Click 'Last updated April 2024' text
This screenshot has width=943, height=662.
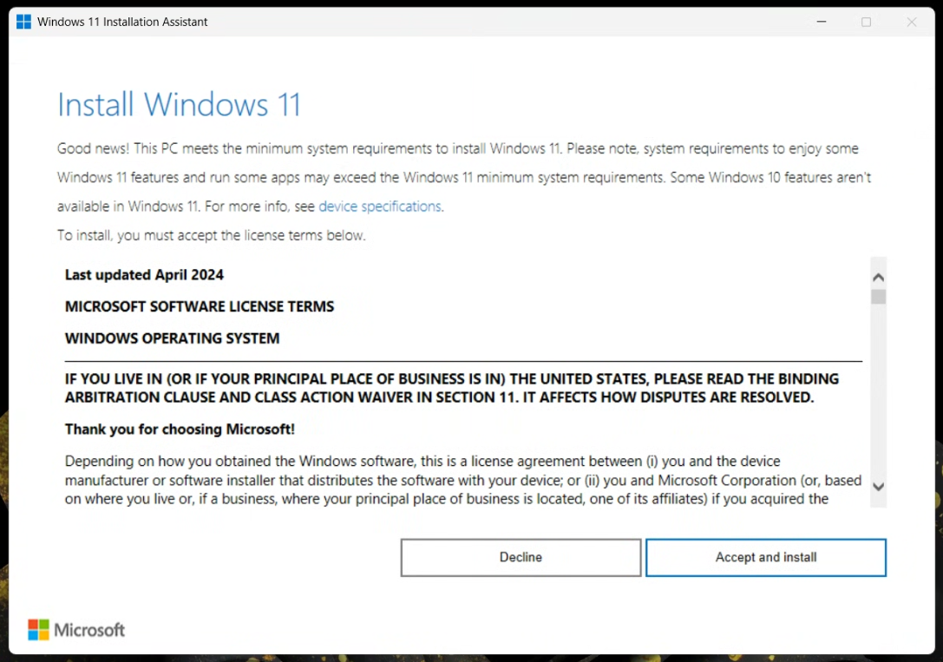tap(144, 275)
